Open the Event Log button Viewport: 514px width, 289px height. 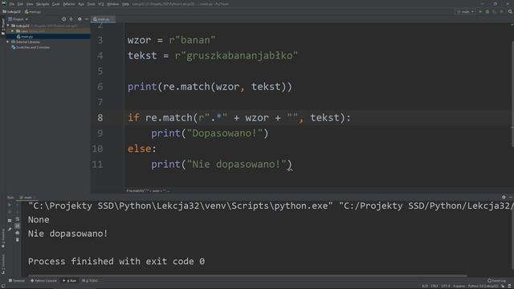coord(496,281)
